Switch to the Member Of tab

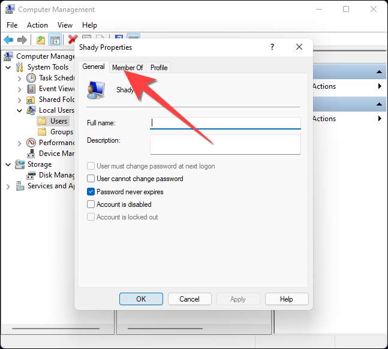[128, 68]
